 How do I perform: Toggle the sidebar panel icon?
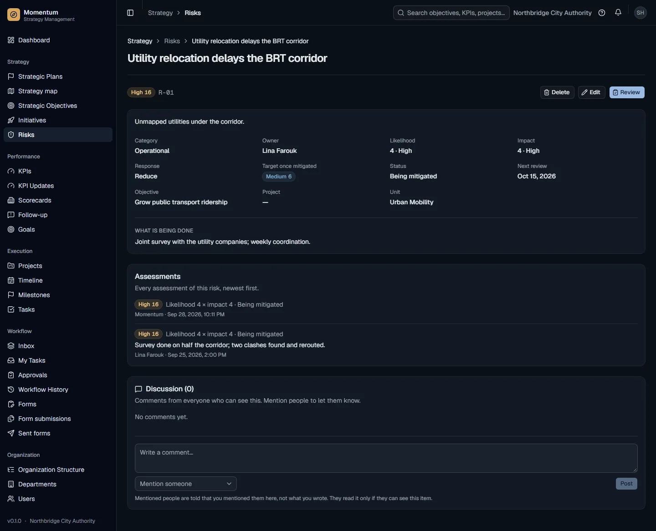pos(130,13)
